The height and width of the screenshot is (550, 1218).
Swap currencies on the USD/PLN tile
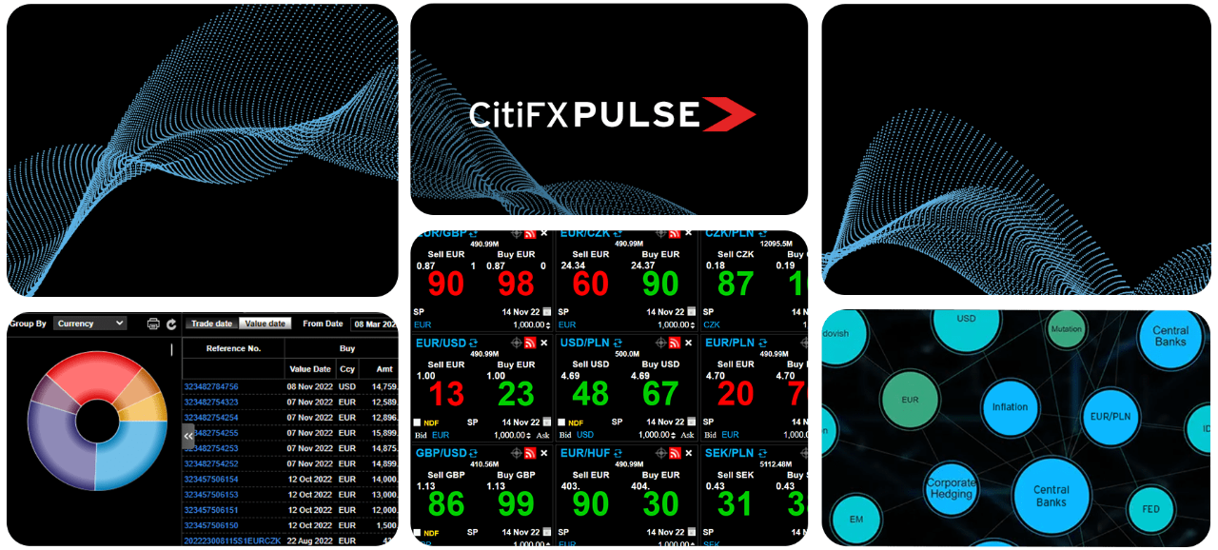click(x=618, y=343)
